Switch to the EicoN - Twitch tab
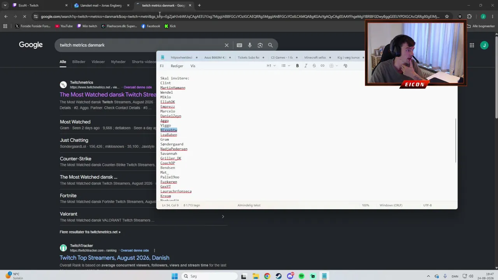Screen dimensions: 498x280 click(39, 5)
